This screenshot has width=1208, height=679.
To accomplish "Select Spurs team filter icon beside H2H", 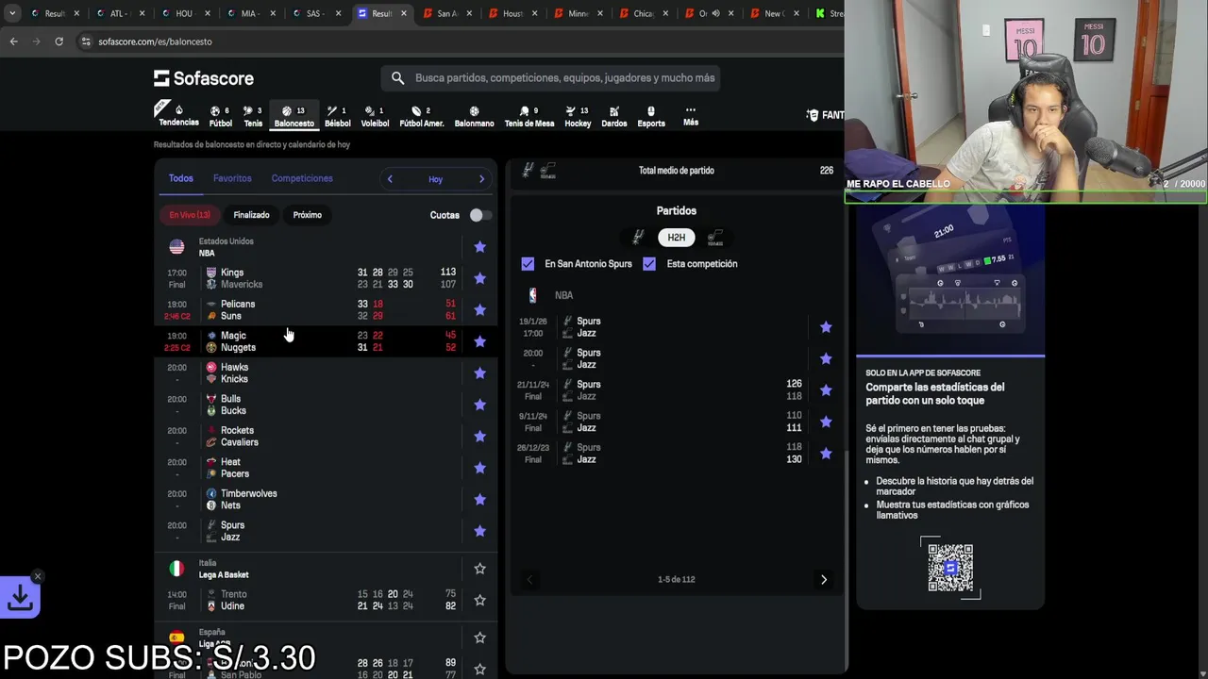I will tap(638, 237).
